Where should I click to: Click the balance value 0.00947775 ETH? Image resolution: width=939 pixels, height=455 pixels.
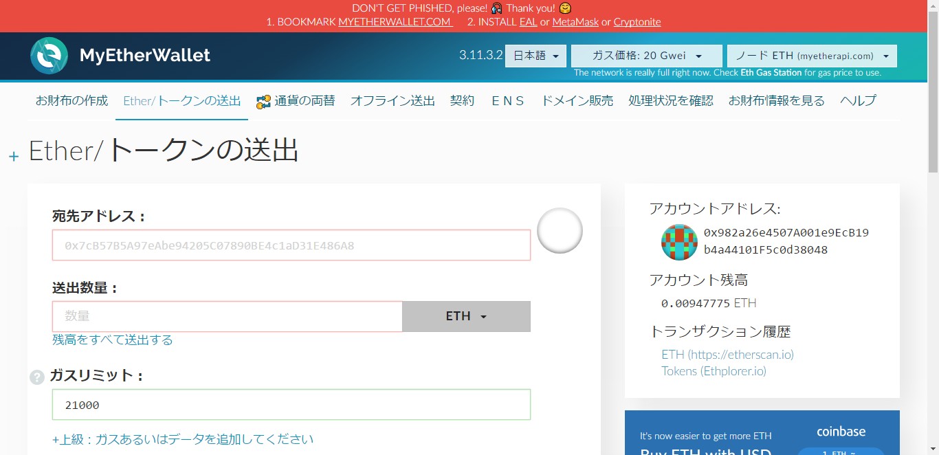709,303
